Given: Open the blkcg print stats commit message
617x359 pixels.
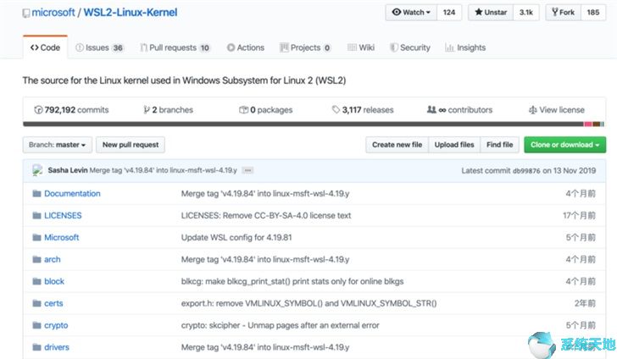Looking at the screenshot, I should coord(292,282).
